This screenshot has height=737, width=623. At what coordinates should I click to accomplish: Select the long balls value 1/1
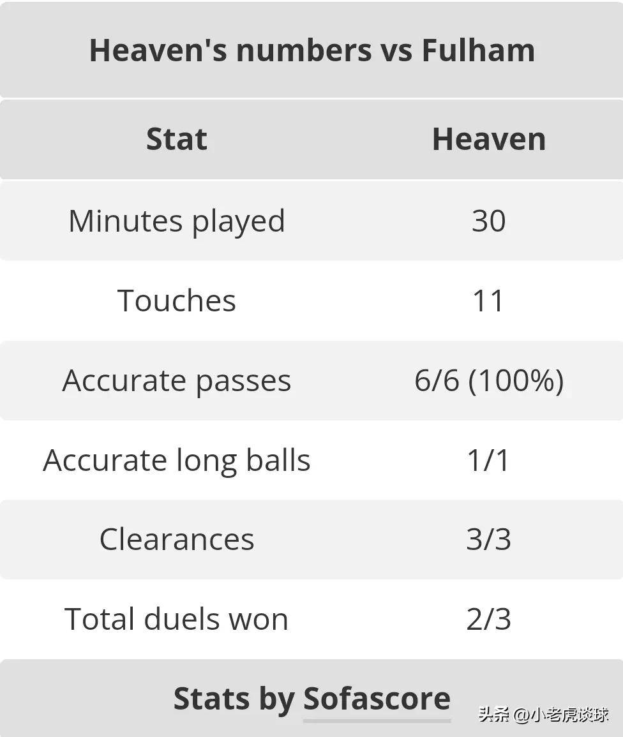point(489,459)
